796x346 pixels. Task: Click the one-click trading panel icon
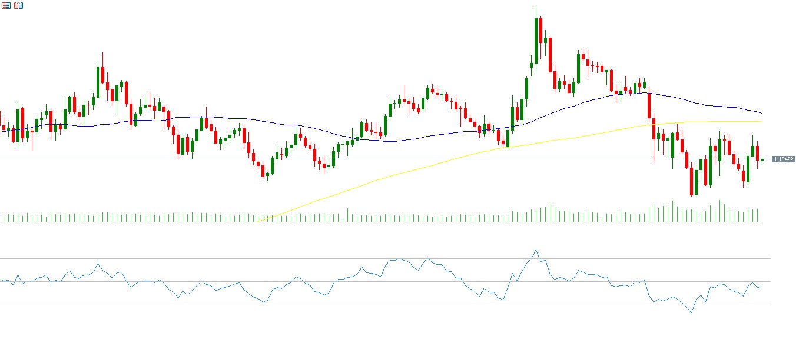(x=19, y=5)
